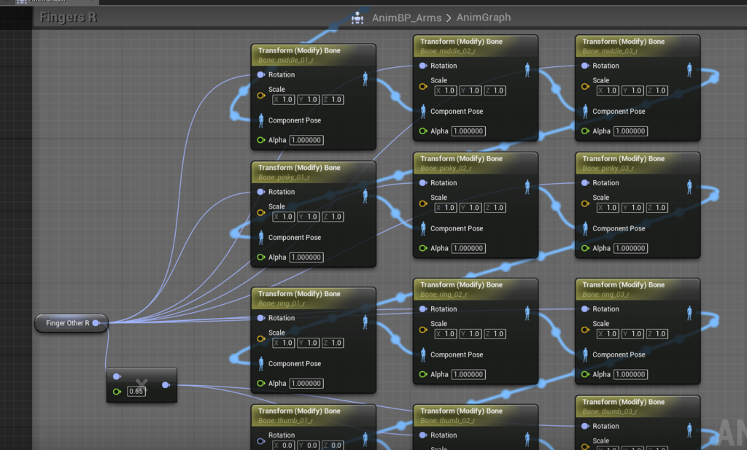Image resolution: width=747 pixels, height=450 pixels.
Task: Edit Scale Z field on middle_03_r node
Action: pos(657,90)
